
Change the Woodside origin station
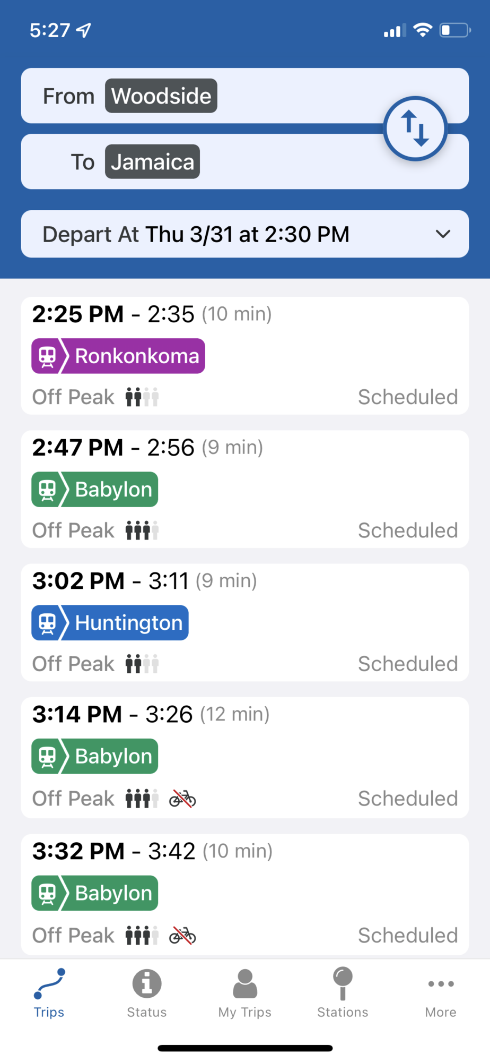click(161, 96)
